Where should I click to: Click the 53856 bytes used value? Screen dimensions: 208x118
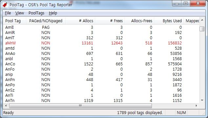176,54
